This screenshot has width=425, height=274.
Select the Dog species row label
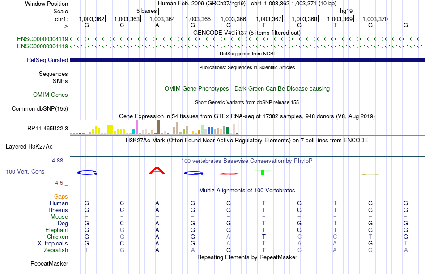(63, 224)
